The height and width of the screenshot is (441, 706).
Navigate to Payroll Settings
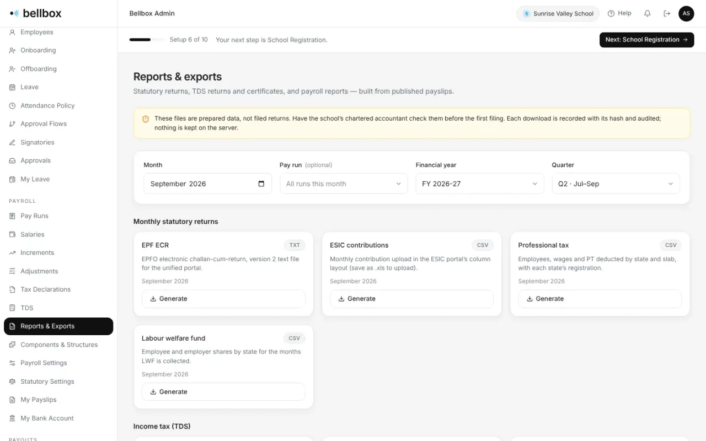point(58,363)
